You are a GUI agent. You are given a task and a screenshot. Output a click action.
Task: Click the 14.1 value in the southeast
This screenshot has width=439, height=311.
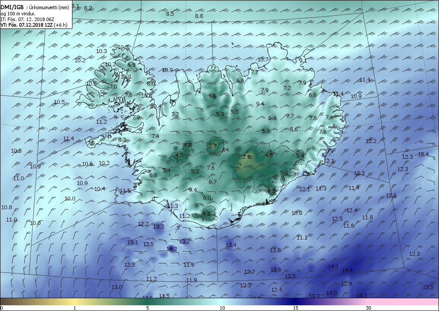[333, 267]
